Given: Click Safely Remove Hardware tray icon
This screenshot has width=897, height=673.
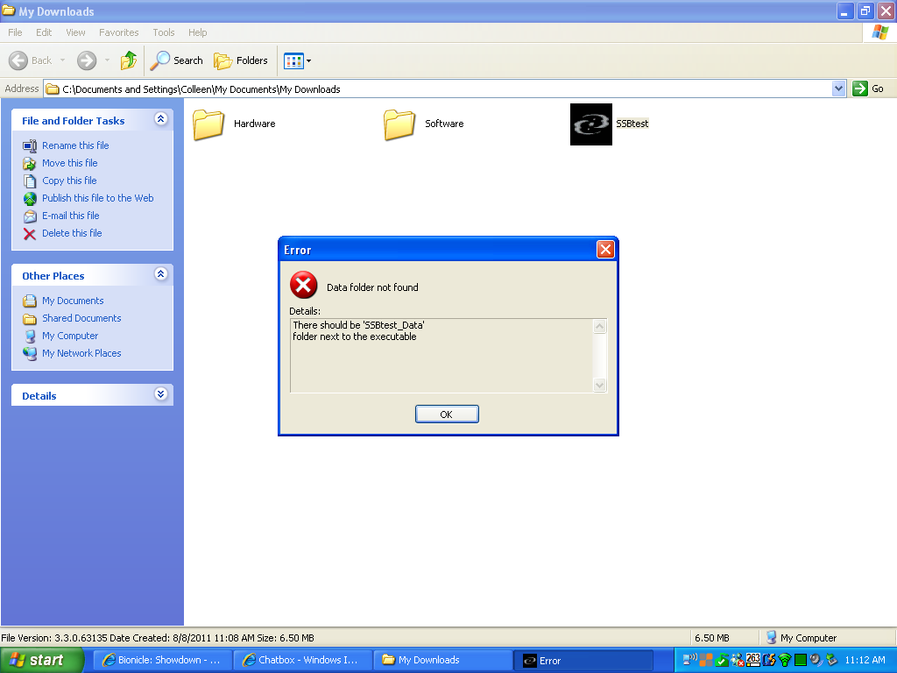Looking at the screenshot, I should pyautogui.click(x=831, y=660).
